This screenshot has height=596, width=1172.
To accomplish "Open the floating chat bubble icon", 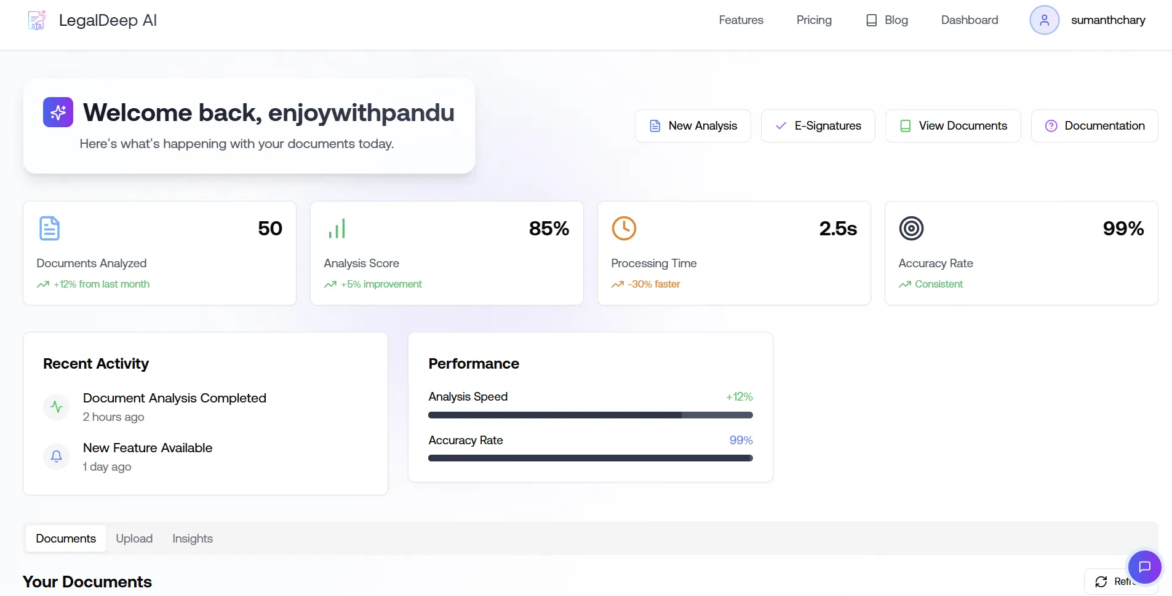I will coord(1144,567).
